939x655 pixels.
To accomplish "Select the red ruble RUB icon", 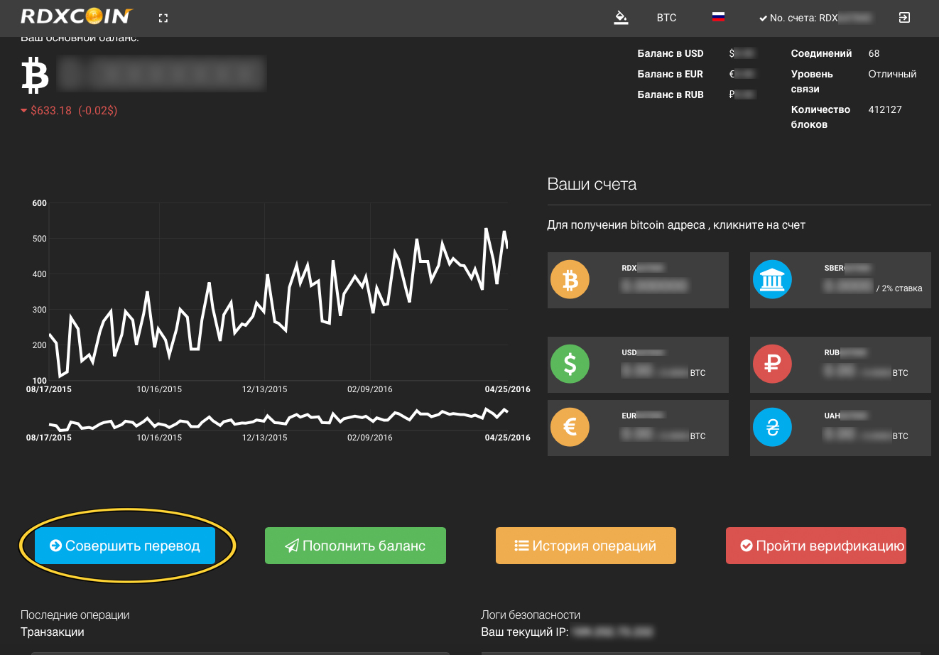I will (772, 364).
